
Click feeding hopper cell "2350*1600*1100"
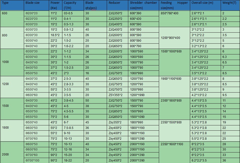(174, 152)
